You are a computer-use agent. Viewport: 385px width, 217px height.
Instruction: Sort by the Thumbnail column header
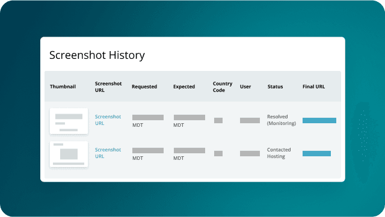(63, 87)
